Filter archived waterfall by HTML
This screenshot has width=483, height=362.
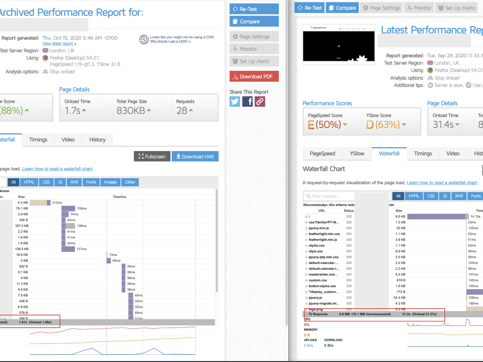tap(29, 182)
